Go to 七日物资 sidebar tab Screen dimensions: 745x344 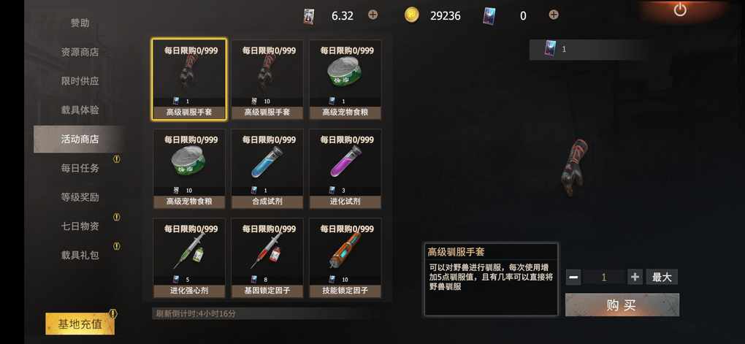pos(80,226)
